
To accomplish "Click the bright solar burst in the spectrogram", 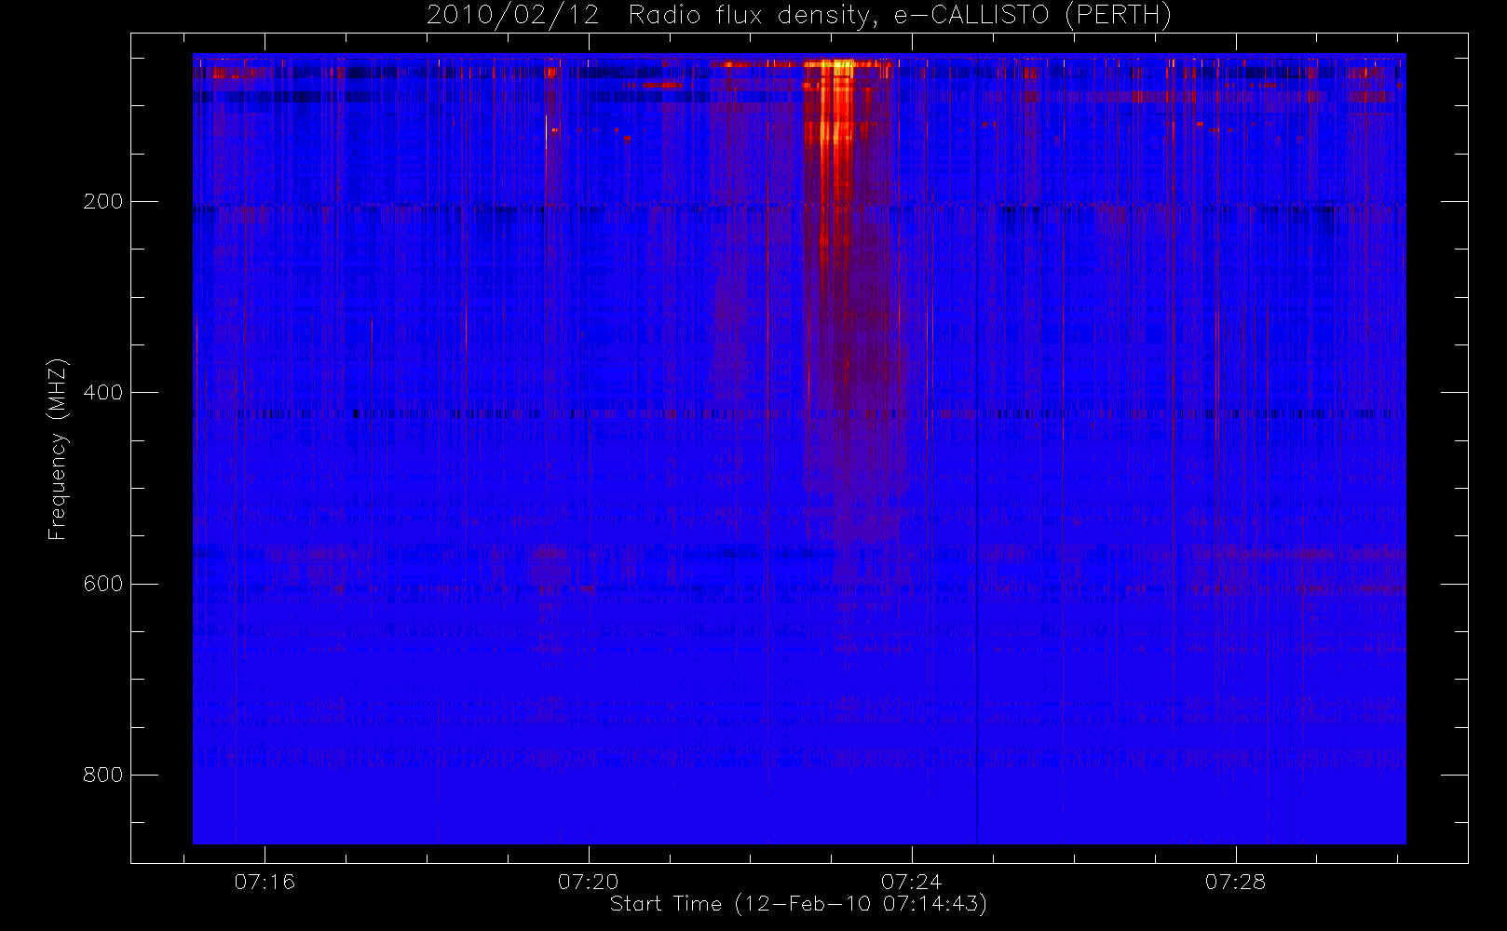I will tap(836, 102).
